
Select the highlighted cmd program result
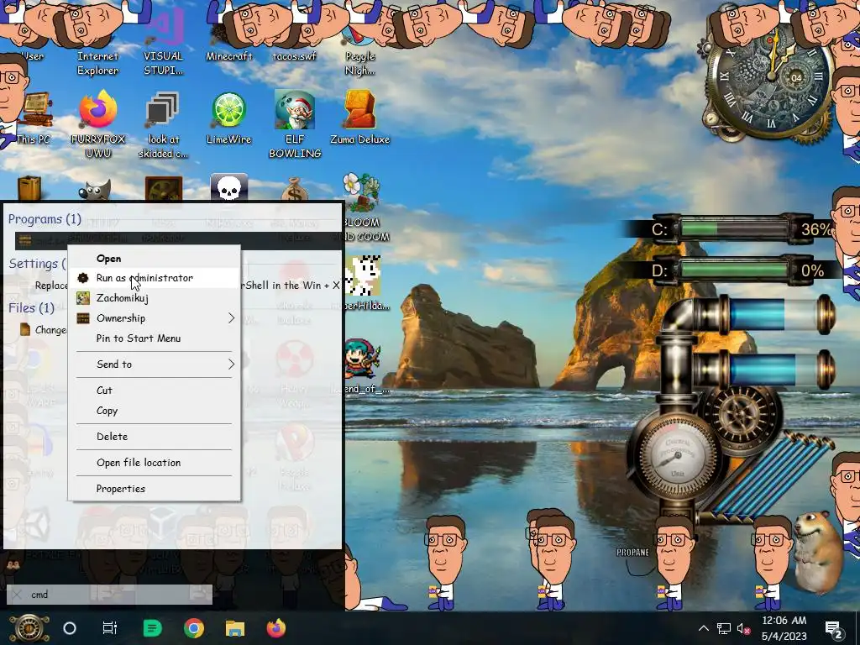(178, 240)
